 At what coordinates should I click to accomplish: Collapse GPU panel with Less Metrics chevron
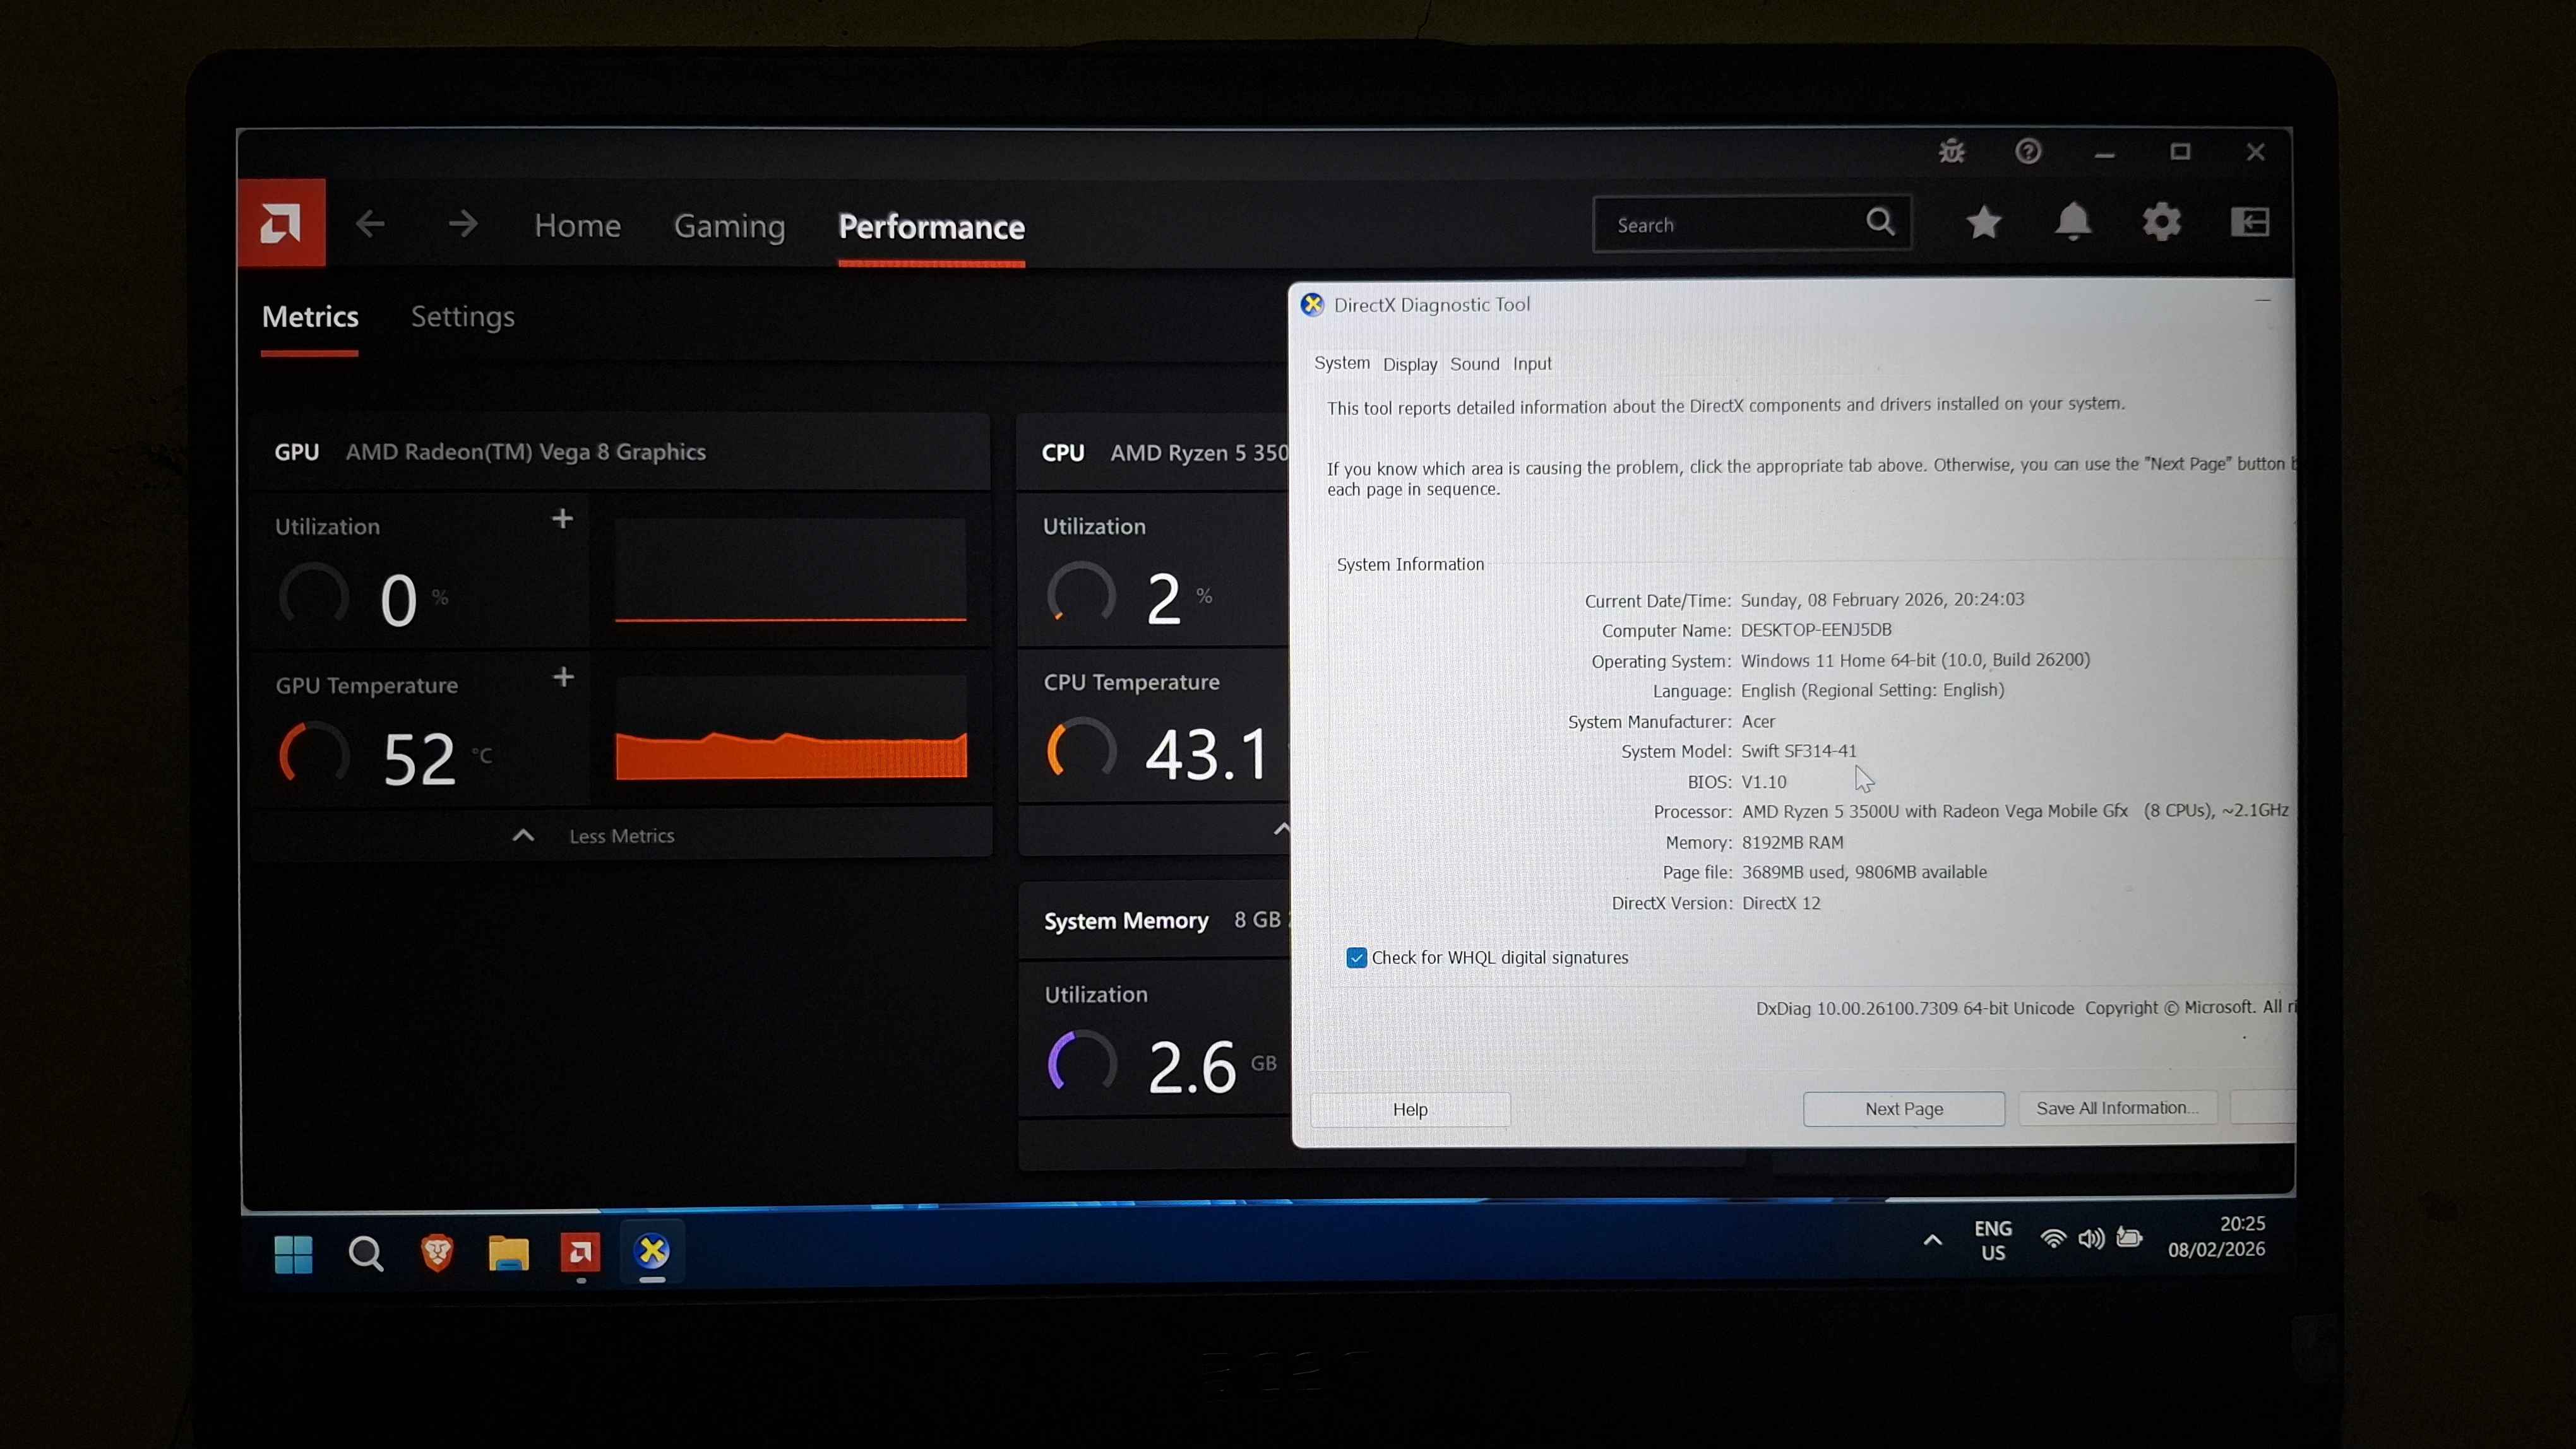click(x=523, y=836)
